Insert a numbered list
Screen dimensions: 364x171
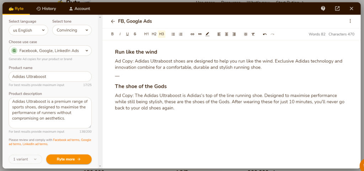tap(181, 34)
